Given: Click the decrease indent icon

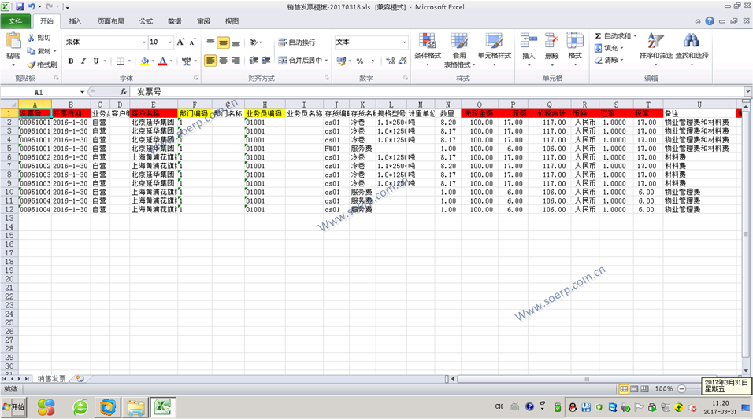Looking at the screenshot, I should tap(254, 61).
